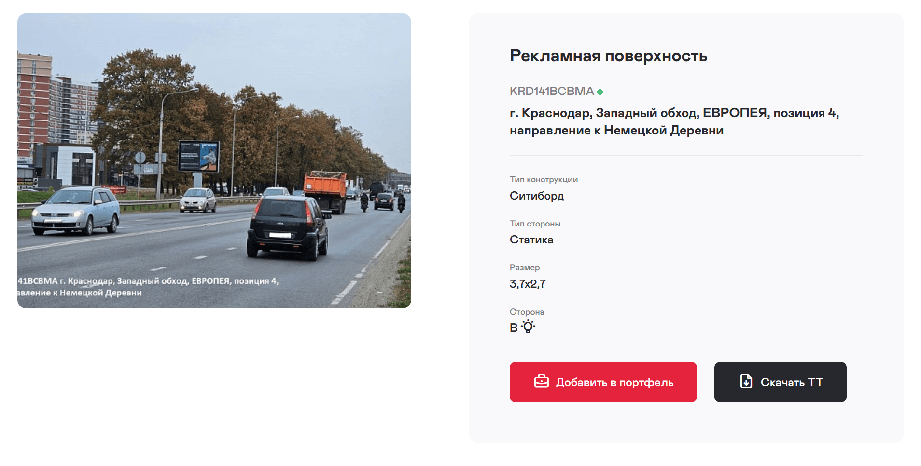The height and width of the screenshot is (466, 921).
Task: Click the Тип конструкции label
Action: [x=544, y=179]
